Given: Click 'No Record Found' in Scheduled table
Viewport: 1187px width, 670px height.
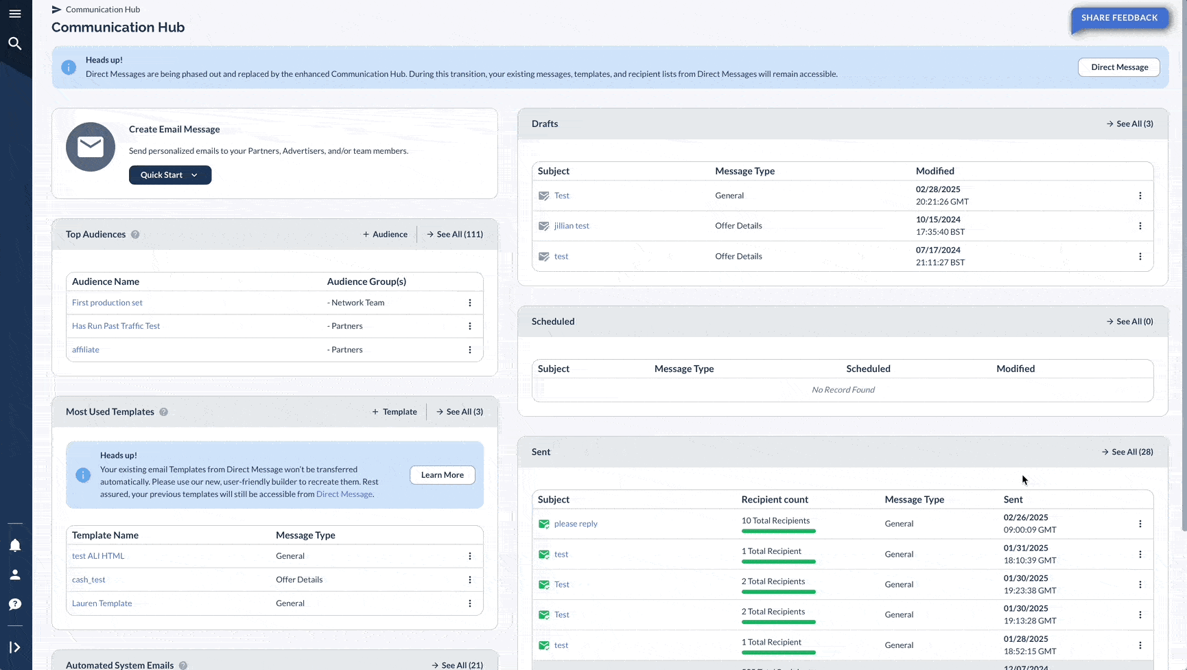Looking at the screenshot, I should pos(843,390).
